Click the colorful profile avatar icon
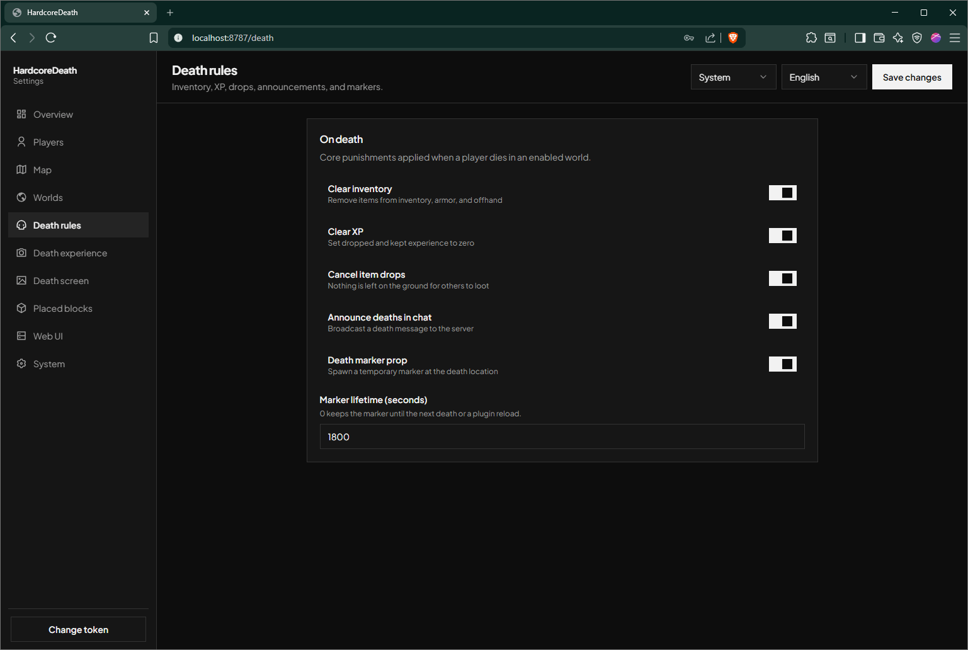 pos(936,38)
